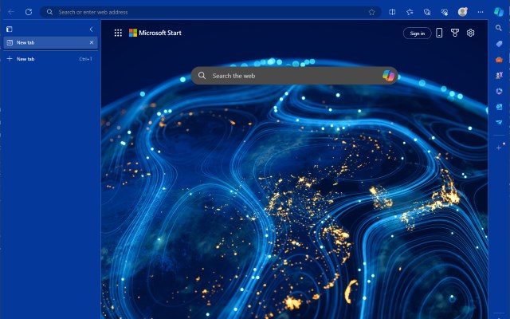This screenshot has width=510, height=319.
Task: Open Collections from the toolbar
Action: (427, 12)
